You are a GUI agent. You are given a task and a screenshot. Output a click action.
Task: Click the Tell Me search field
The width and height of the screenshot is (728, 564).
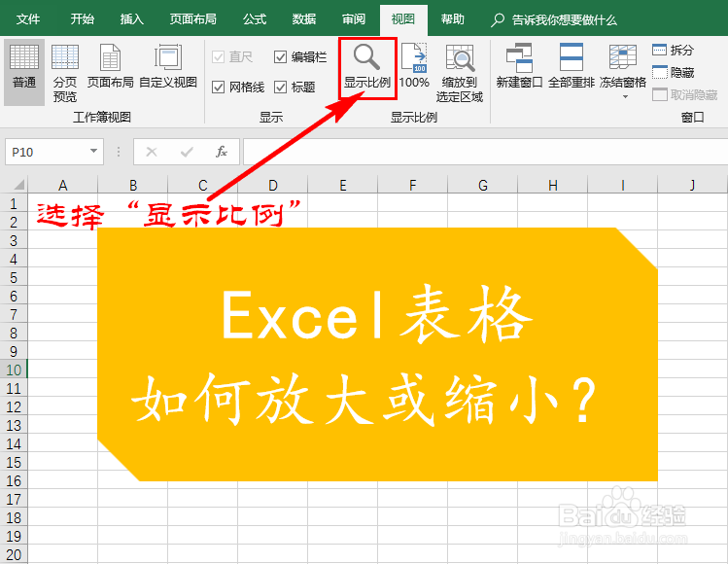564,20
